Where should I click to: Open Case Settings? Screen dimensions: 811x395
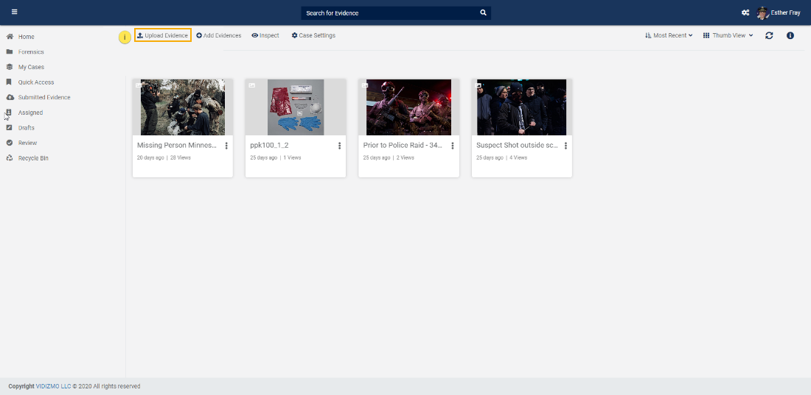(313, 35)
